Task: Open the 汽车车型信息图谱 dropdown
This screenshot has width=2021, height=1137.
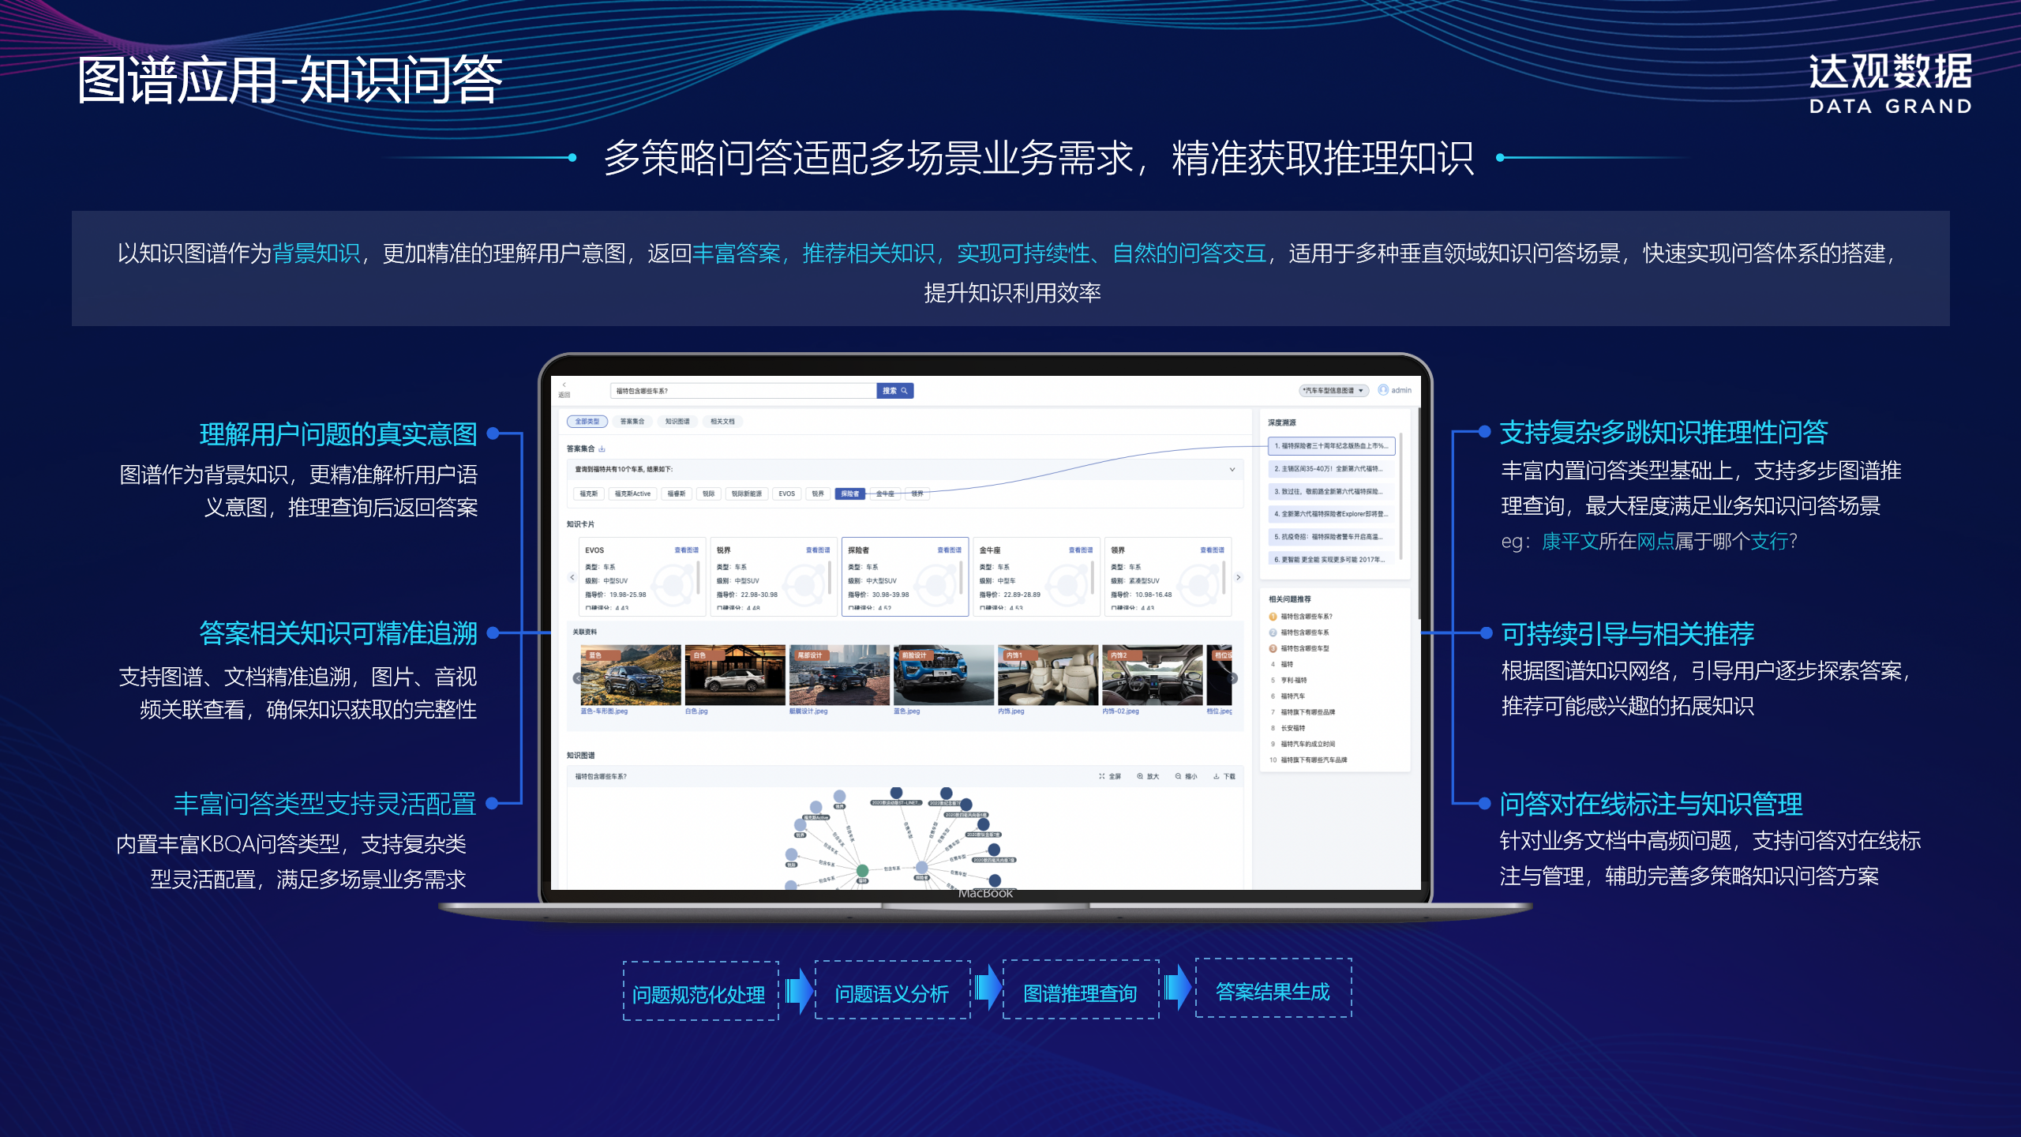Action: pyautogui.click(x=1333, y=390)
